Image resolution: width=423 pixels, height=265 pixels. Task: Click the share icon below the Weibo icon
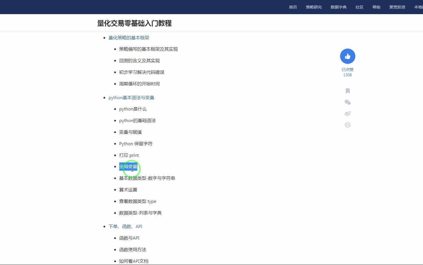[348, 125]
